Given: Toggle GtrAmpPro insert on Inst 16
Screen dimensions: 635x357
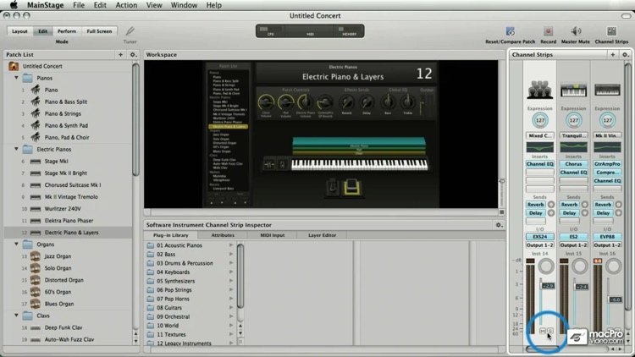Looking at the screenshot, I should (x=607, y=164).
